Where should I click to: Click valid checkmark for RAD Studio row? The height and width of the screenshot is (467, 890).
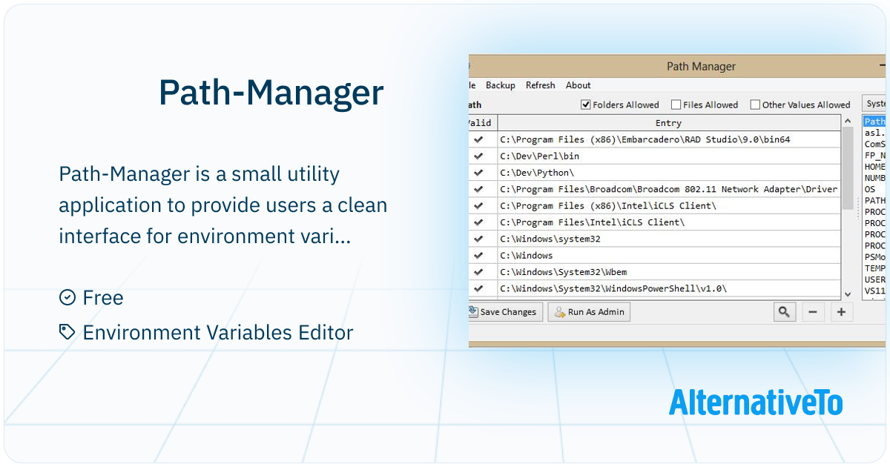click(478, 139)
